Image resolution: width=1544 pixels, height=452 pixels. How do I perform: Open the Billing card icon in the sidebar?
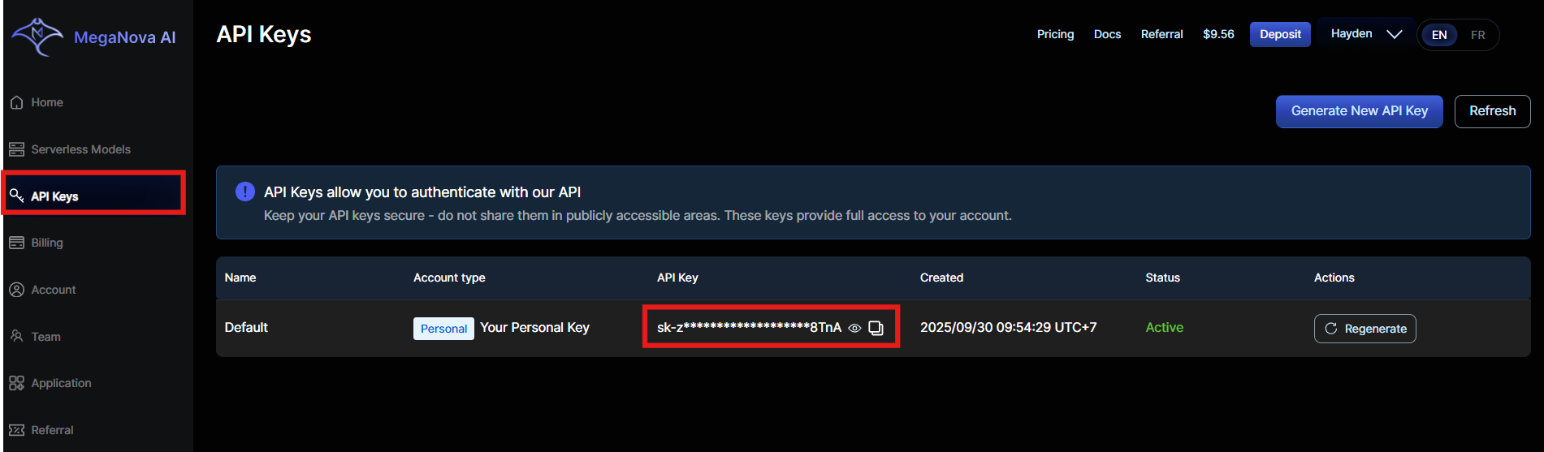(x=16, y=243)
